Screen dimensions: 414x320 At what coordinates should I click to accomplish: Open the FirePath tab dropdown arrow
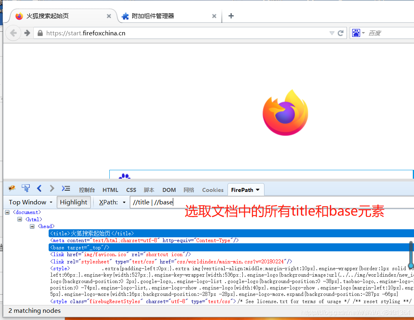click(x=258, y=190)
